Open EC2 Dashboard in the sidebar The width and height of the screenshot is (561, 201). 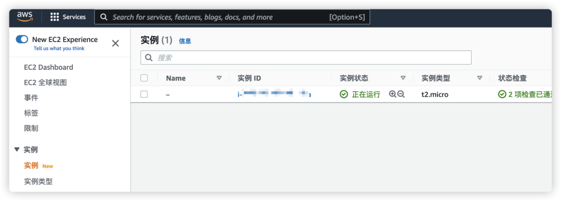coord(49,67)
